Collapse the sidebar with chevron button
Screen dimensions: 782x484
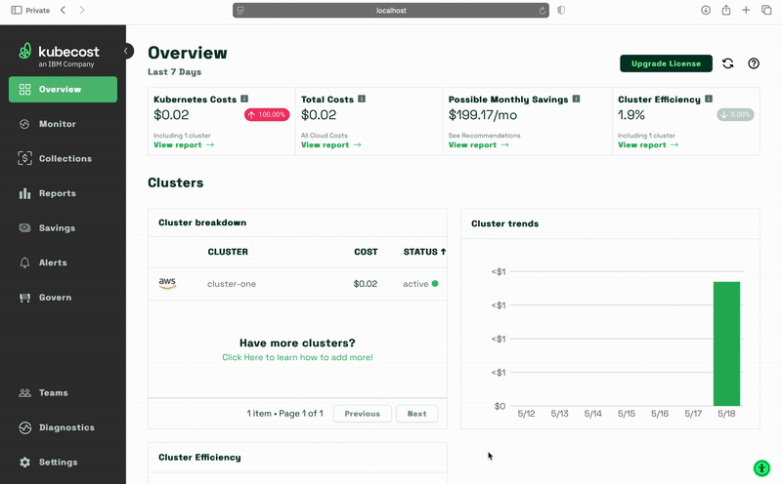tap(127, 51)
